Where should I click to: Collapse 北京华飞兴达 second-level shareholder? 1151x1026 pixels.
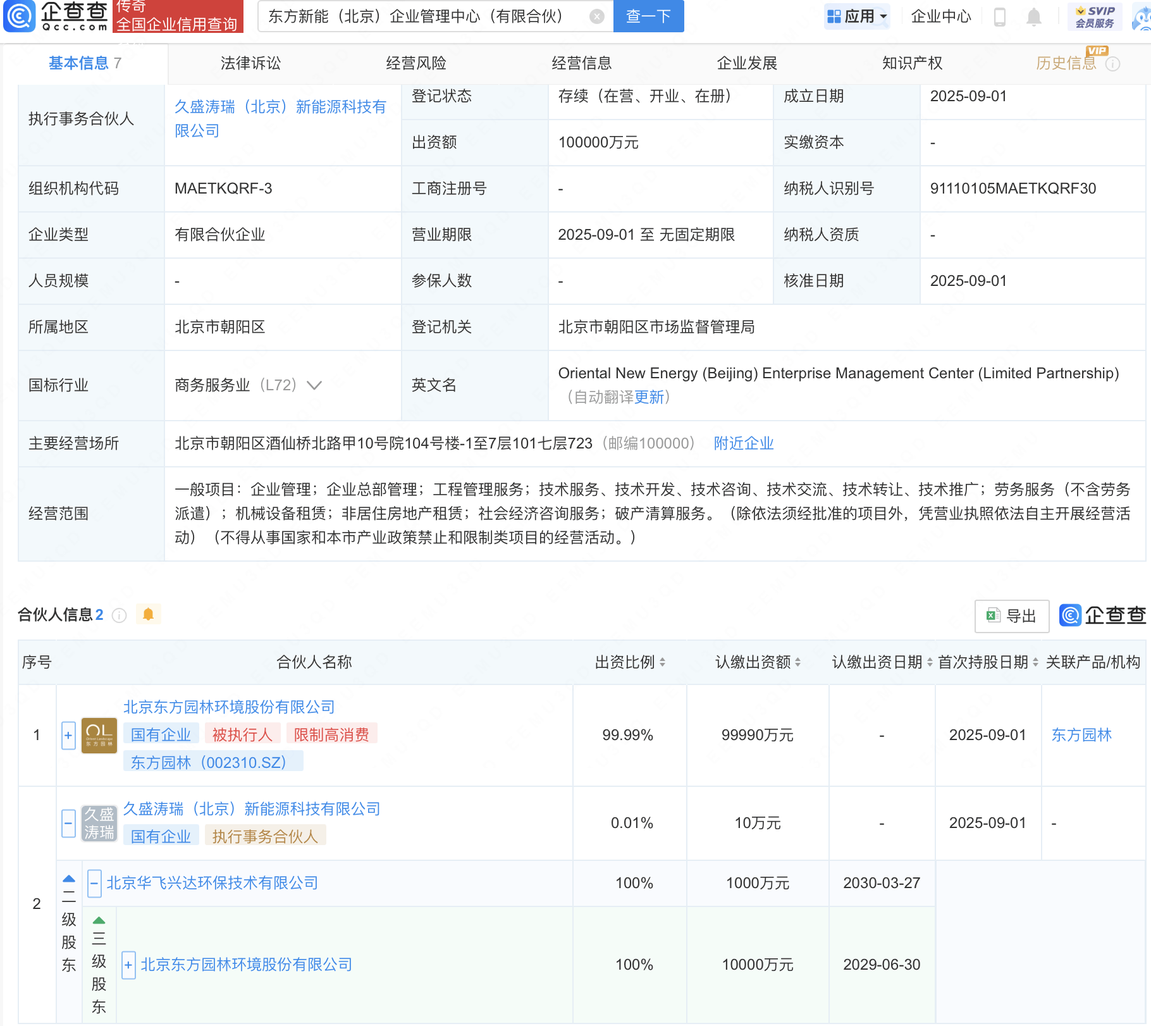(x=94, y=883)
